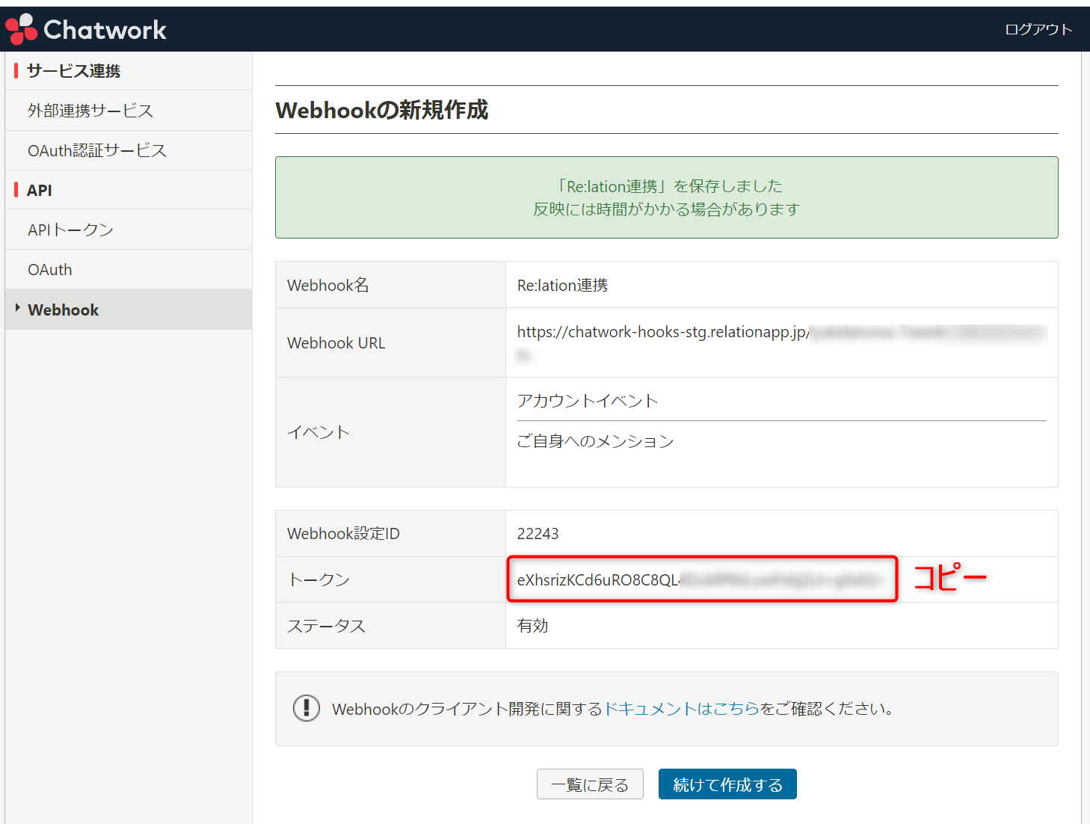Click the ログアウト logout link
This screenshot has height=824, width=1090.
pyautogui.click(x=1038, y=29)
